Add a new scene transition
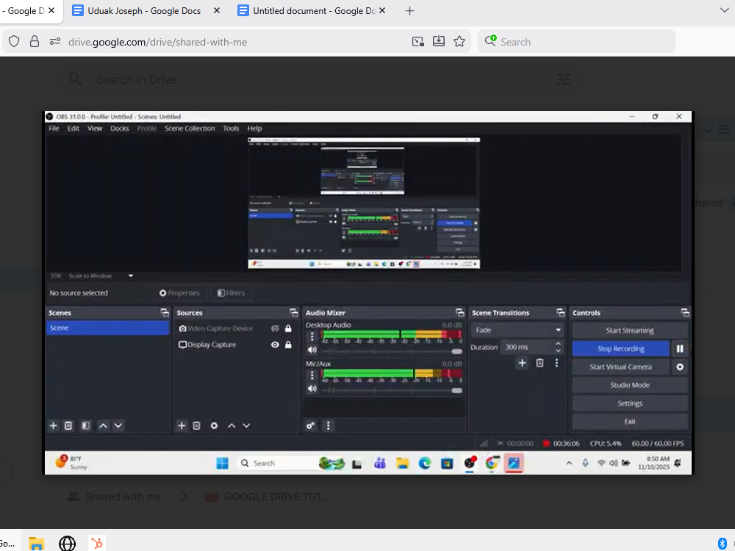Screen dimensions: 735x551 click(522, 363)
